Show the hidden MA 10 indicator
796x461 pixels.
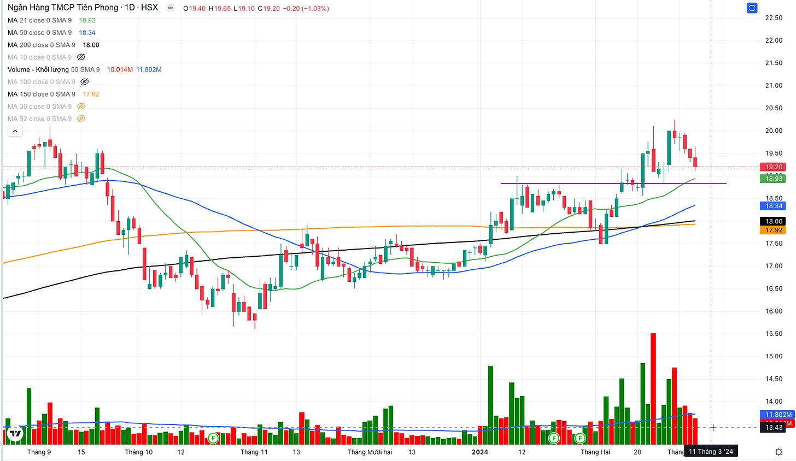[81, 57]
